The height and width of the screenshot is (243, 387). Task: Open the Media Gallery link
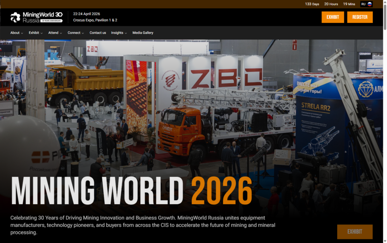143,33
